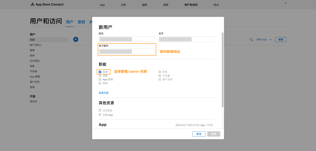
Task: Toggle the App 管理 role checkbox
Action: pos(100,79)
